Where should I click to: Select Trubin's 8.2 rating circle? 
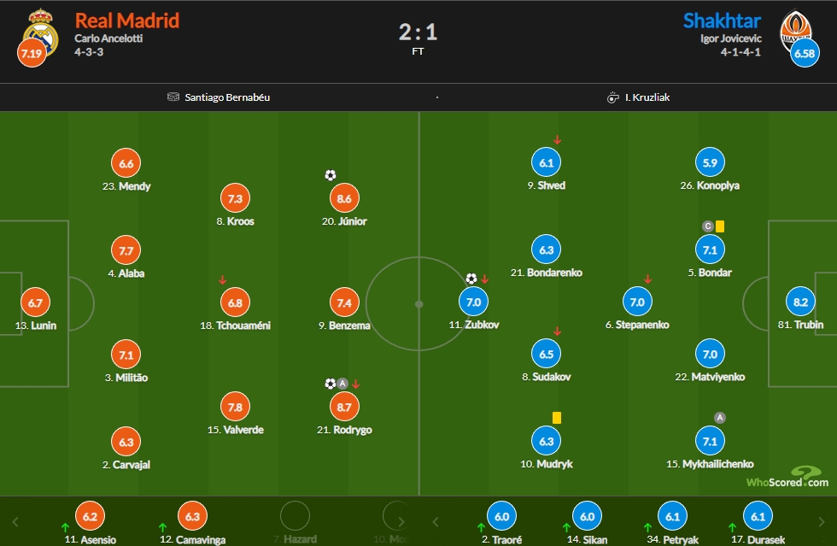click(801, 302)
